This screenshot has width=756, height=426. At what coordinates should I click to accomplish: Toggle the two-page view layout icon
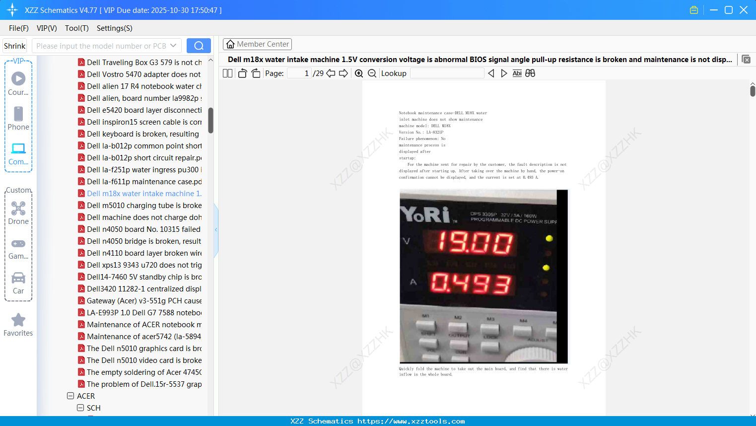[x=227, y=73]
